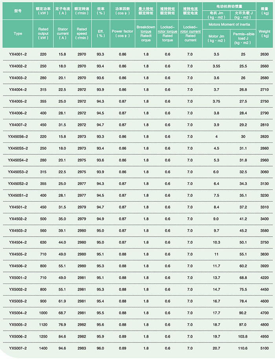The width and height of the screenshot is (275, 359).
Task: Select the YX4006-2 row label
Action: (18, 113)
